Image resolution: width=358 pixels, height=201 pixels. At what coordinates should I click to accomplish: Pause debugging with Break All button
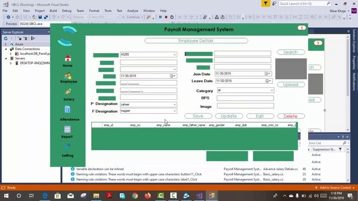click(161, 17)
